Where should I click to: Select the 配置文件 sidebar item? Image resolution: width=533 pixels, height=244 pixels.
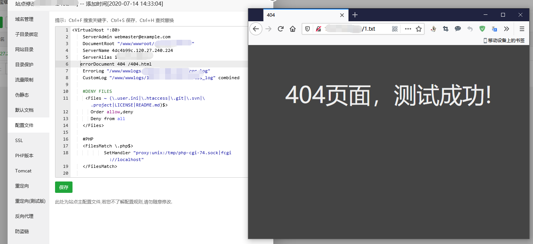pyautogui.click(x=28, y=125)
